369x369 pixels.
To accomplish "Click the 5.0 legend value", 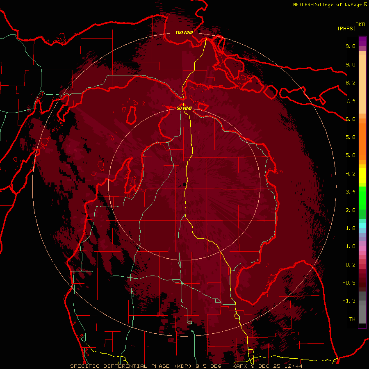I will [x=351, y=155].
